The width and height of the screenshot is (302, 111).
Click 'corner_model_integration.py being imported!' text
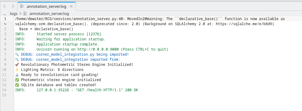click(x=82, y=54)
